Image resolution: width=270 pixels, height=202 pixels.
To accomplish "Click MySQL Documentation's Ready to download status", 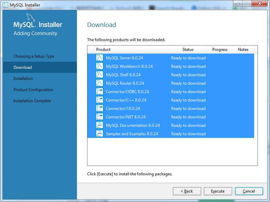I will coord(188,125).
